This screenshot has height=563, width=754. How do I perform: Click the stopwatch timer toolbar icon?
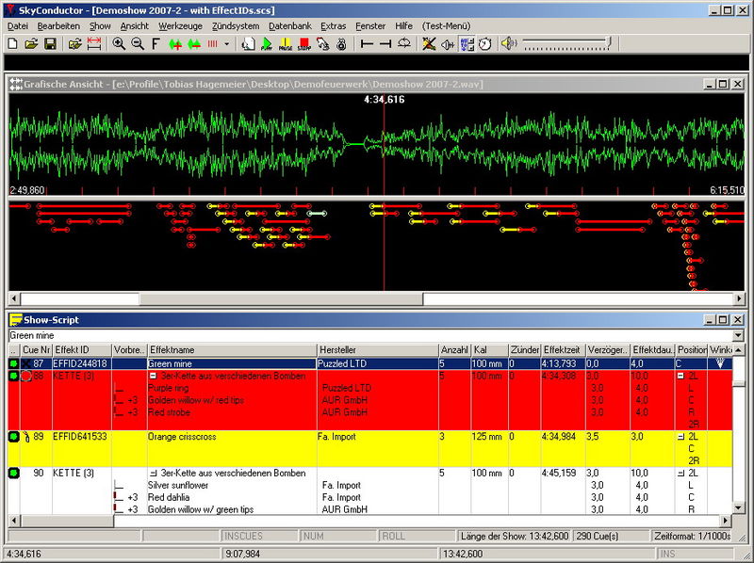pos(484,44)
